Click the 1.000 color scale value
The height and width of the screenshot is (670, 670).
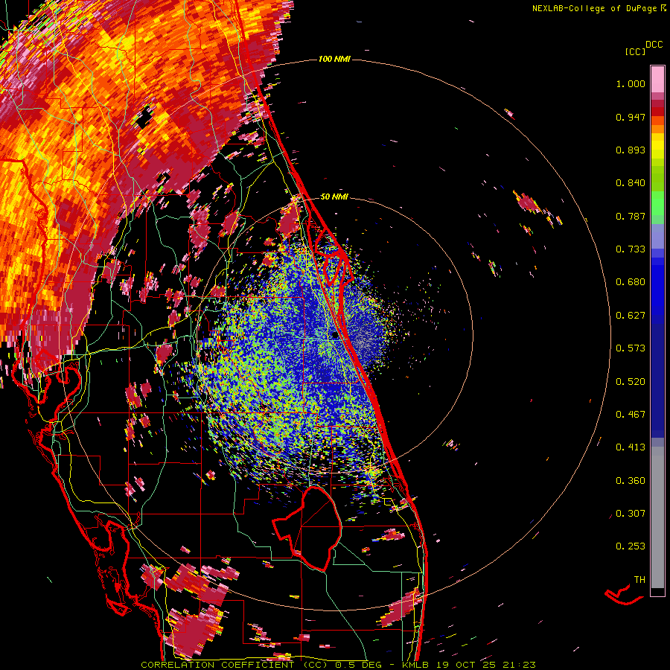pos(631,83)
